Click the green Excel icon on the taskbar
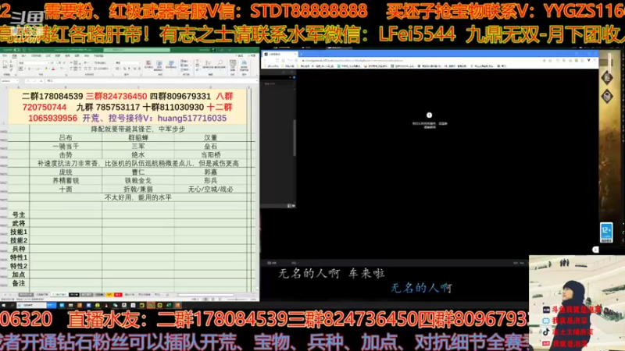 [x=169, y=305]
